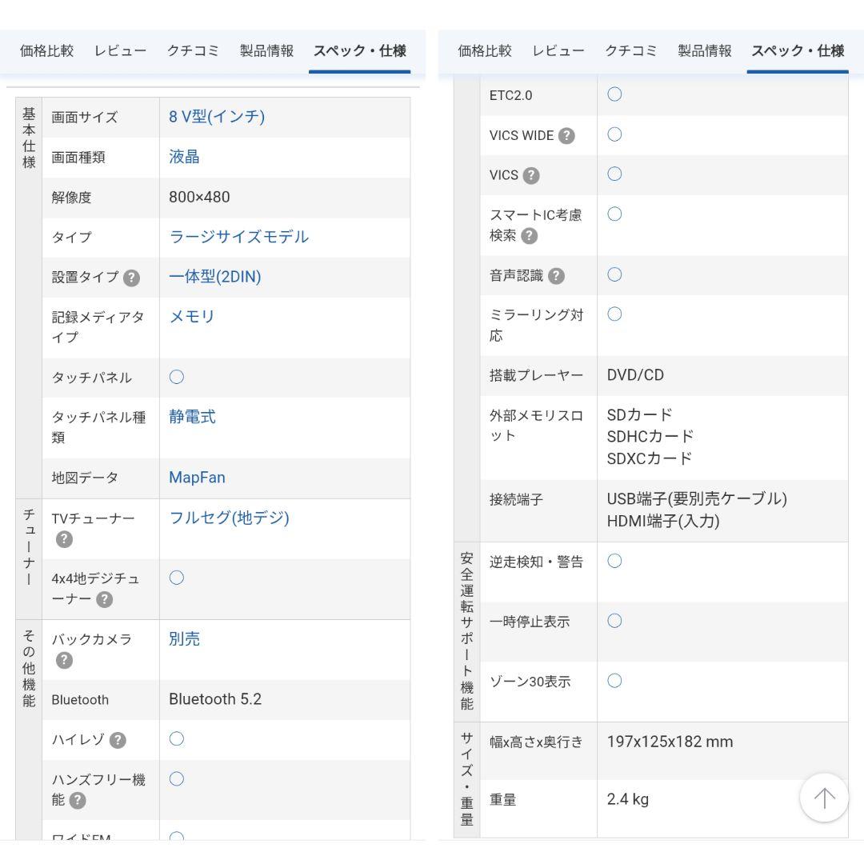Click help icon beside 設置タイプ
864x864 pixels.
(x=132, y=278)
